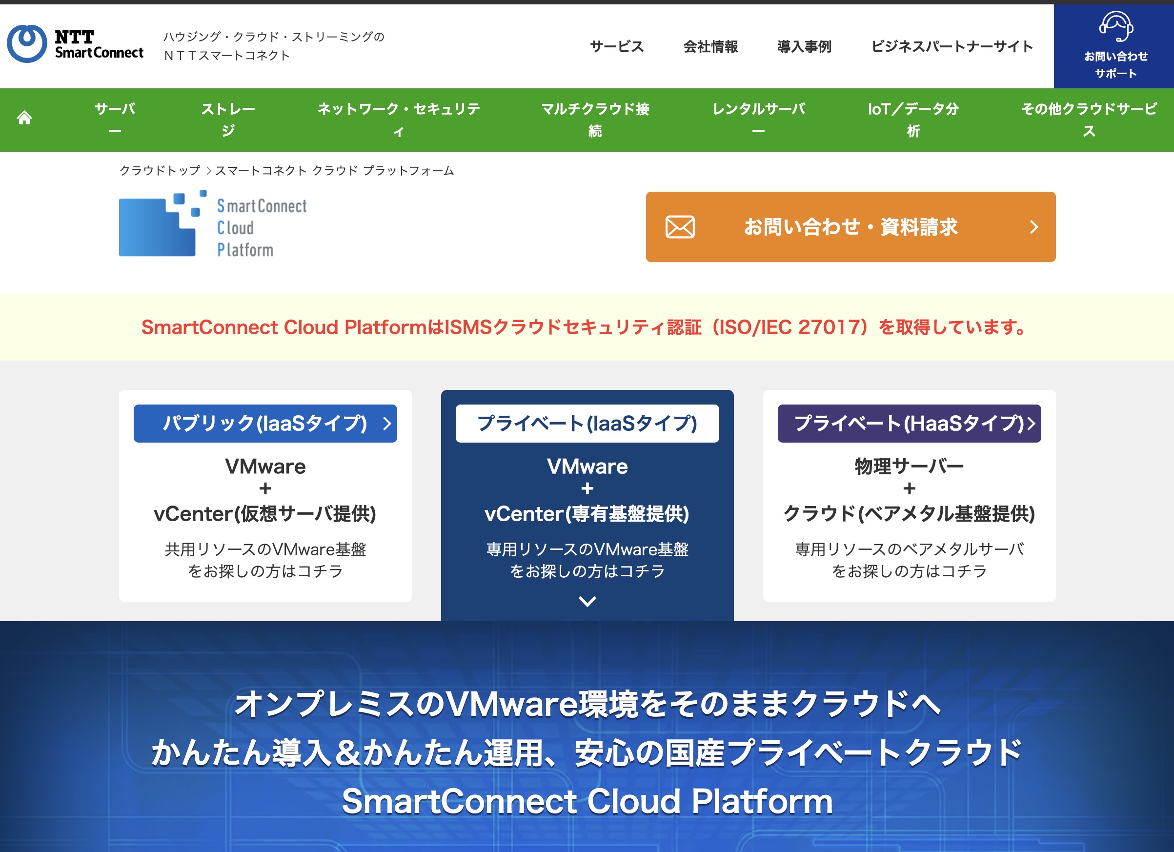Image resolution: width=1174 pixels, height=852 pixels.
Task: Select ネットワーク・セキュリティ in green navigation
Action: pyautogui.click(x=399, y=120)
